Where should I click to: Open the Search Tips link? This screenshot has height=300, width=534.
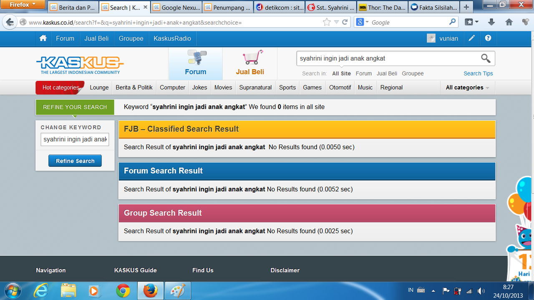(478, 73)
